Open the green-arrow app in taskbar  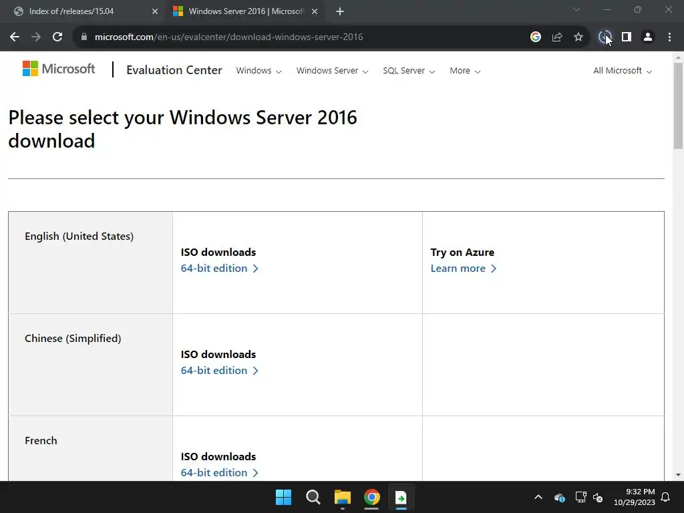tap(401, 497)
